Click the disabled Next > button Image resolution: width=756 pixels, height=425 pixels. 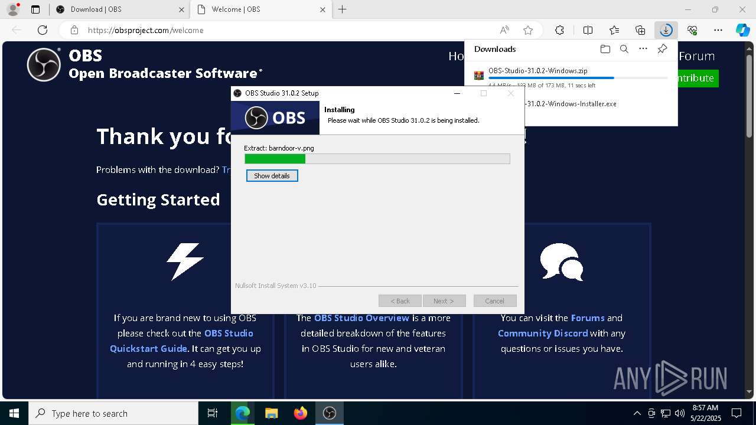point(444,301)
